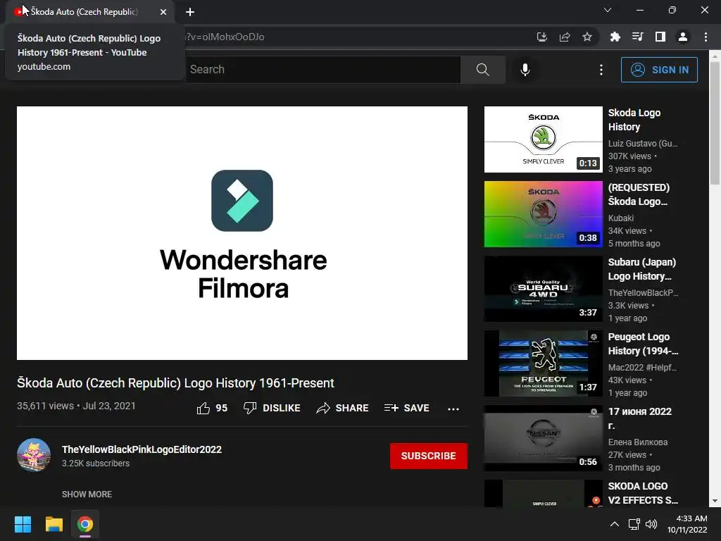The image size is (721, 541).
Task: Open Skoda Logo History thumbnail
Action: (543, 139)
